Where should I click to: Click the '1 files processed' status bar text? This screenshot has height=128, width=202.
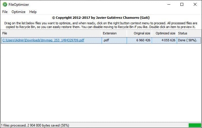coord(35,125)
